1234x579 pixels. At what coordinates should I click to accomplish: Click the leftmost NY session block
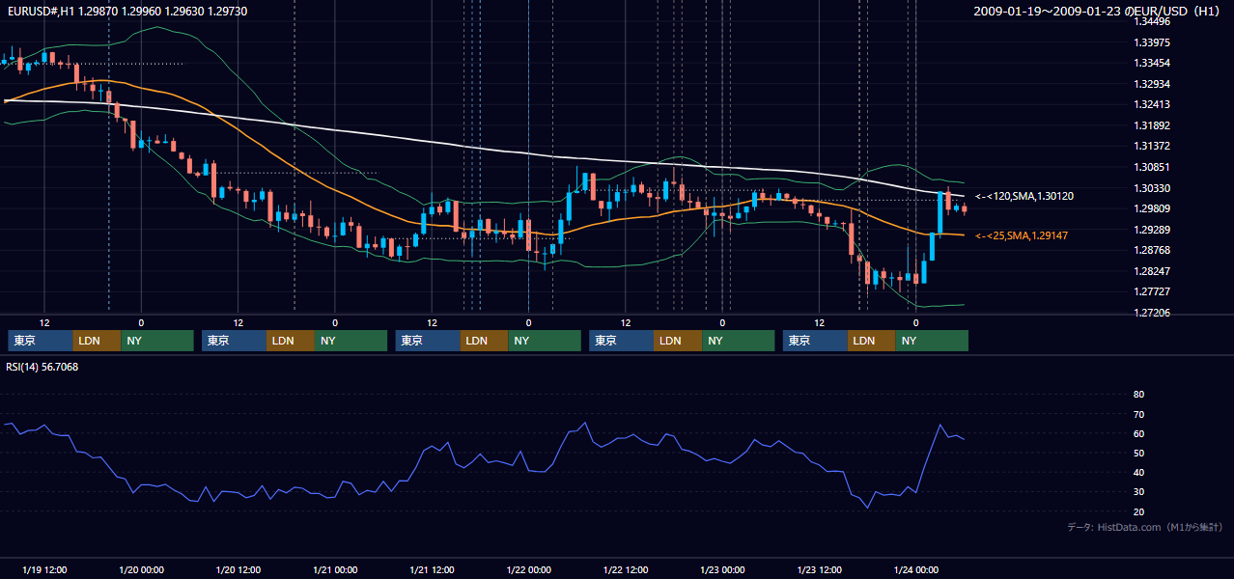point(157,341)
